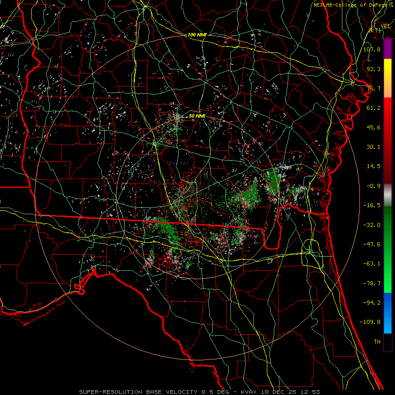The width and height of the screenshot is (395, 395).
Task: Click the -47.6 velocity scale value
Action: tap(372, 244)
